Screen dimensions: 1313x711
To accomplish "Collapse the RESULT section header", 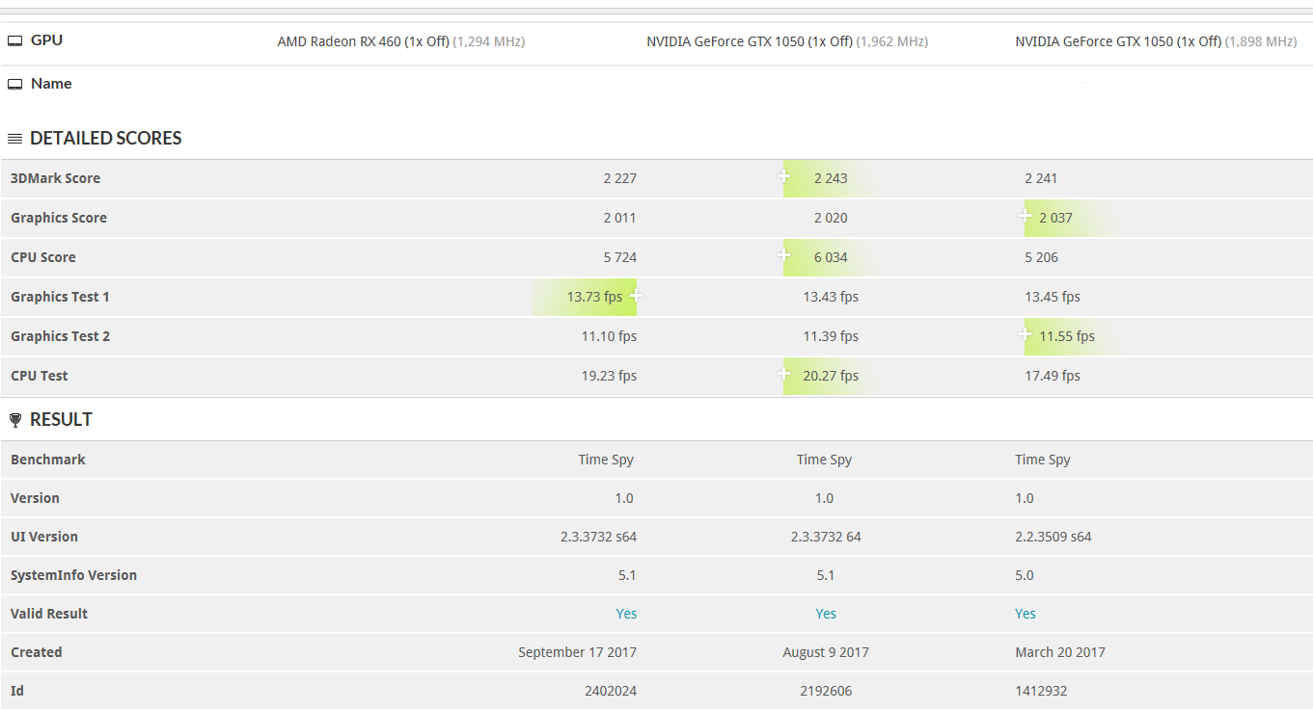I will 61,420.
